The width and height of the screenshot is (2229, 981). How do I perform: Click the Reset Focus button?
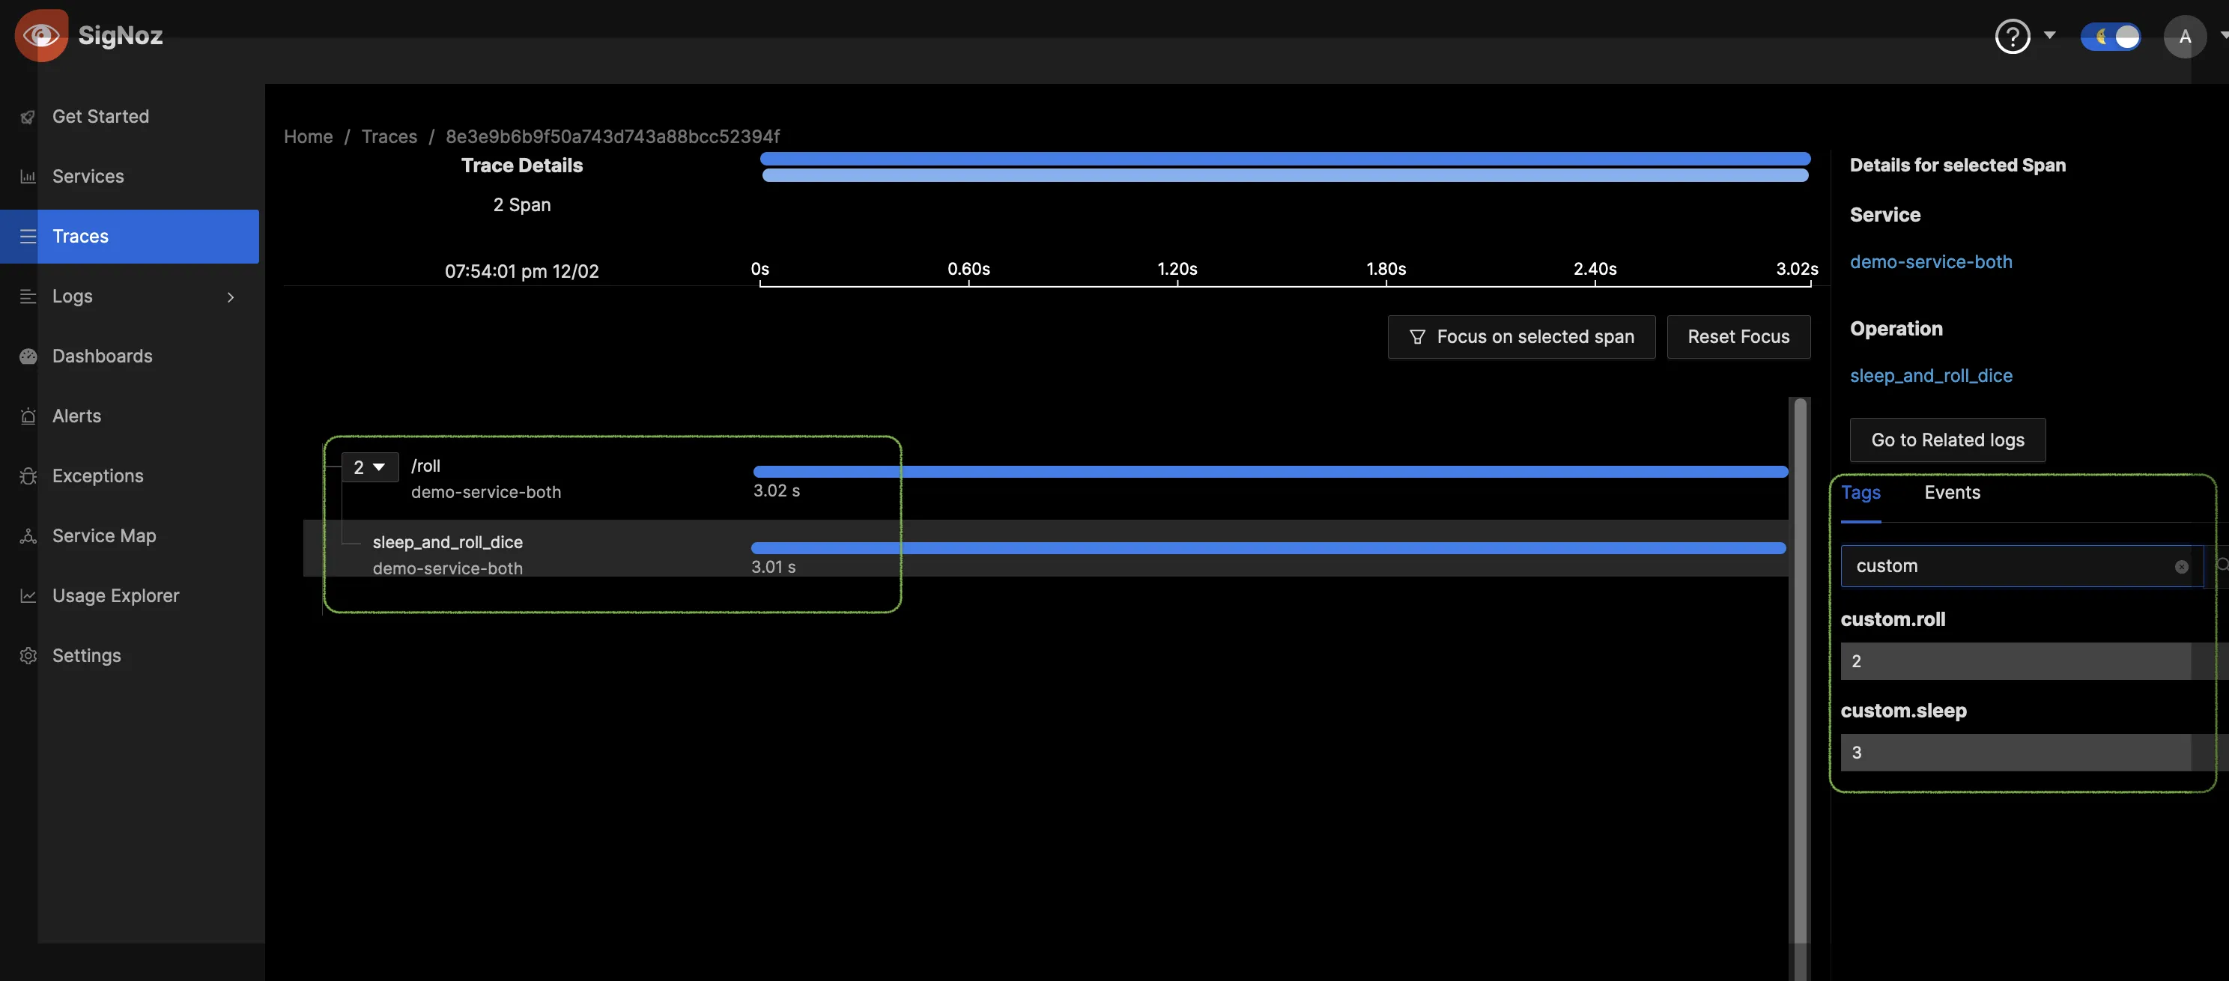coord(1738,338)
